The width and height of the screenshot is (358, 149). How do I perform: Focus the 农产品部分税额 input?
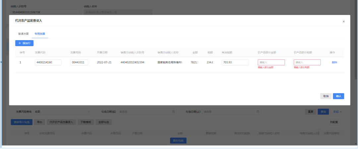307,62
